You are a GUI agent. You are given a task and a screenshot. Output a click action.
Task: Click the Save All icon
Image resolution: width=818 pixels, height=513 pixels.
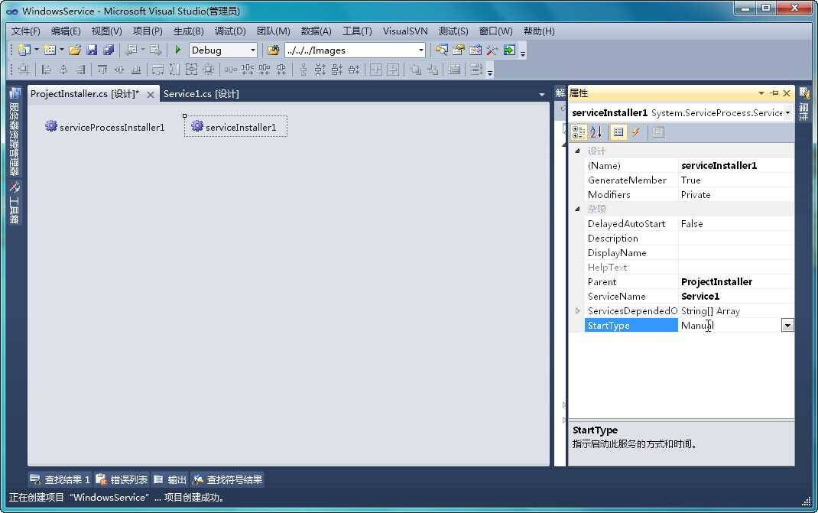[x=109, y=50]
